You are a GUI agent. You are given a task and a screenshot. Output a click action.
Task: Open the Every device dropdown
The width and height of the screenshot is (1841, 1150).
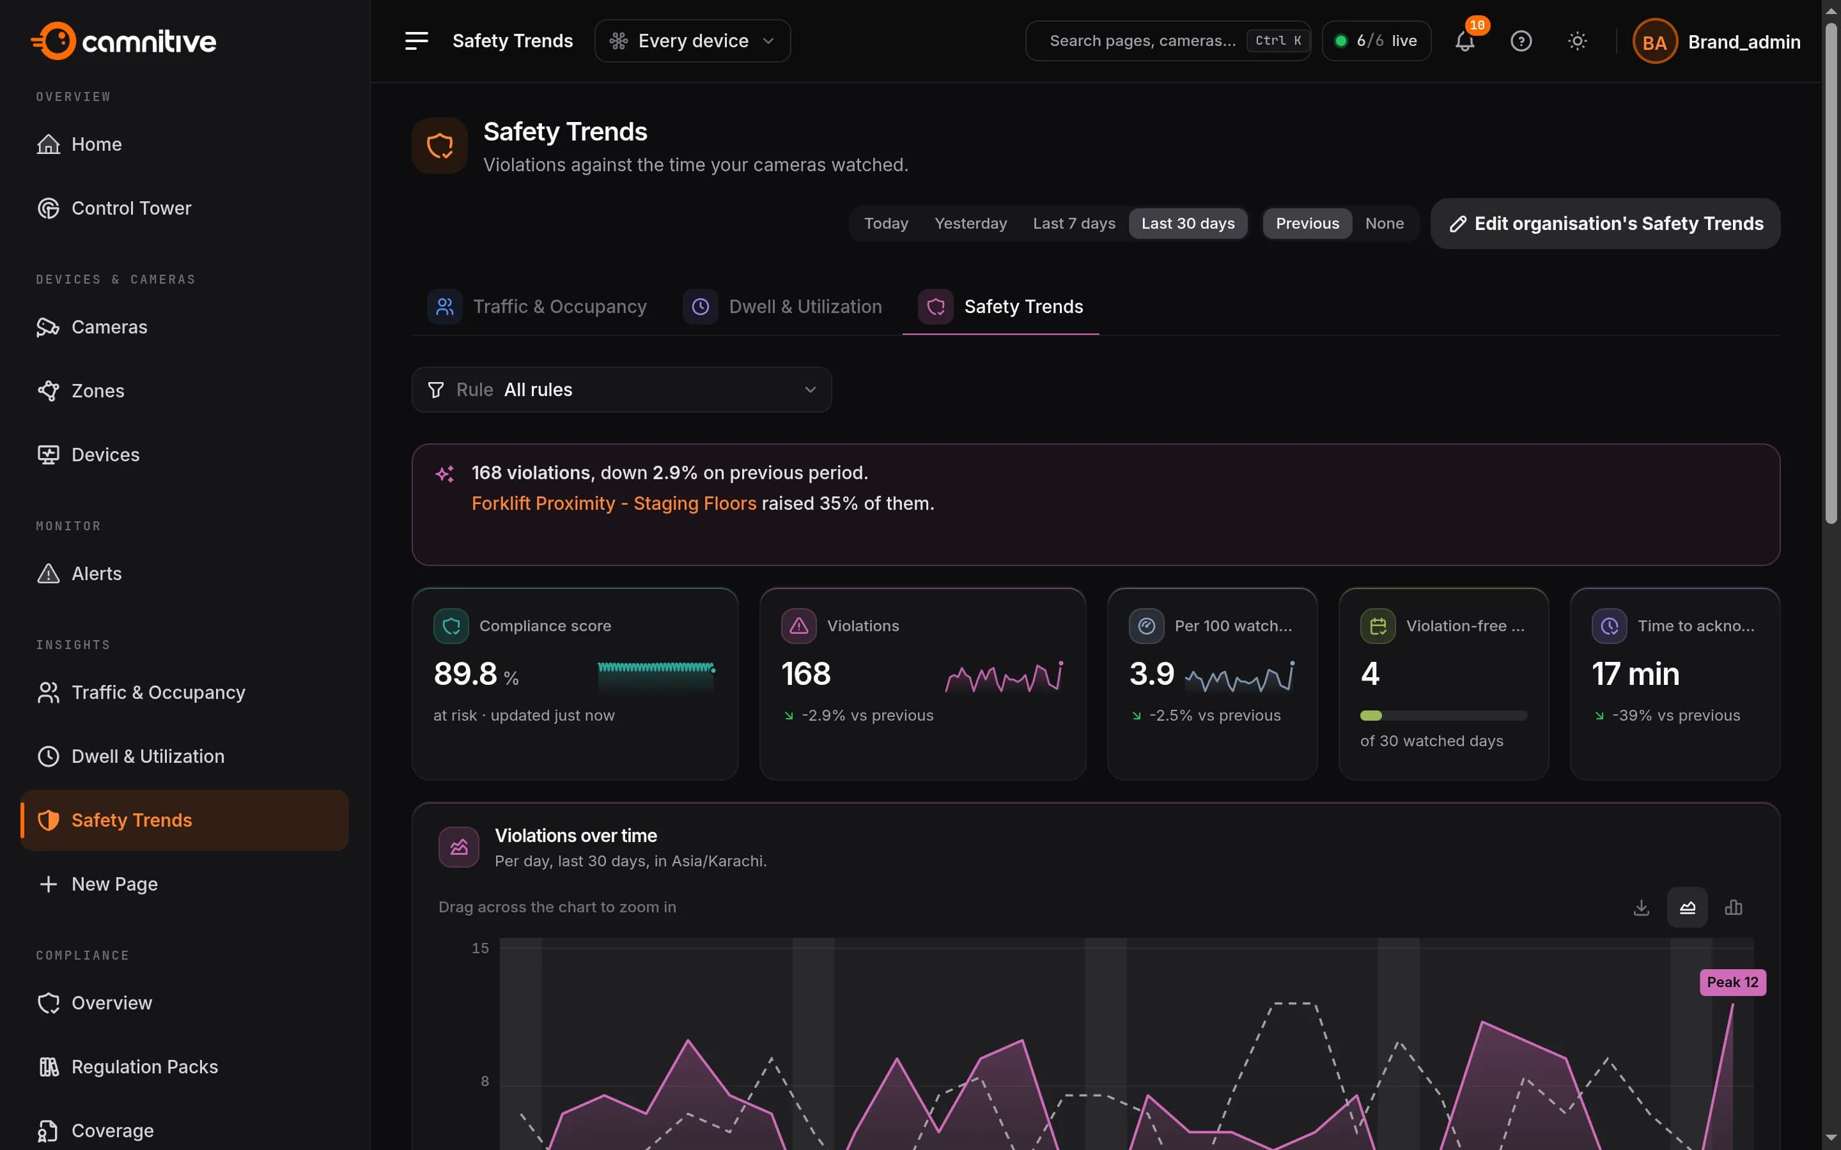(692, 41)
